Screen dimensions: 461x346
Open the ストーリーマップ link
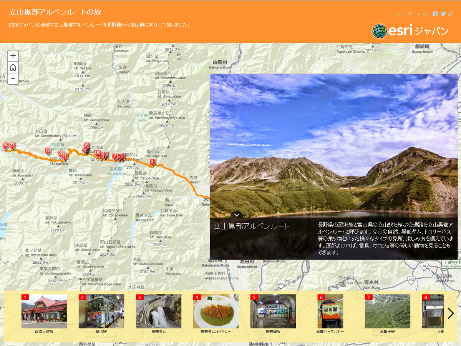click(x=411, y=15)
